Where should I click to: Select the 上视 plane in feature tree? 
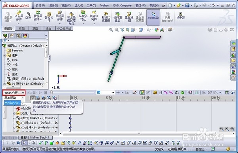tap(15, 65)
